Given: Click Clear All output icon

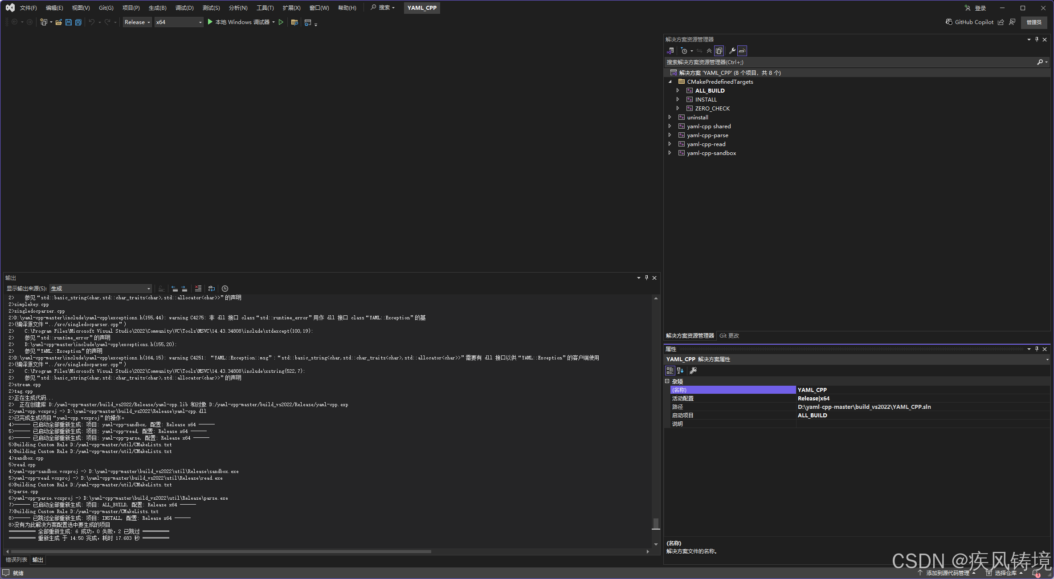Looking at the screenshot, I should point(198,289).
